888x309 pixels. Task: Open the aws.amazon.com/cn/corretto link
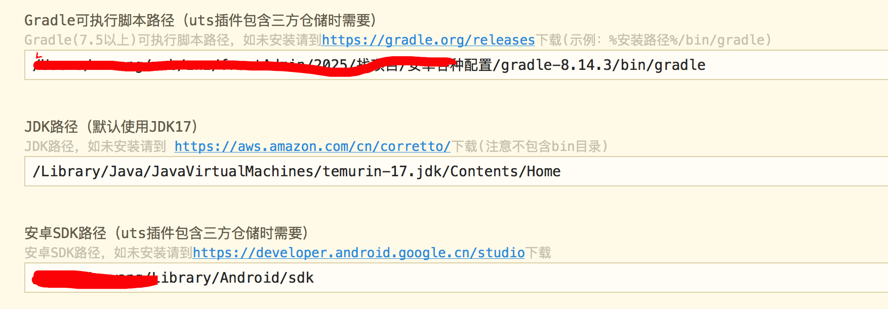click(x=312, y=146)
